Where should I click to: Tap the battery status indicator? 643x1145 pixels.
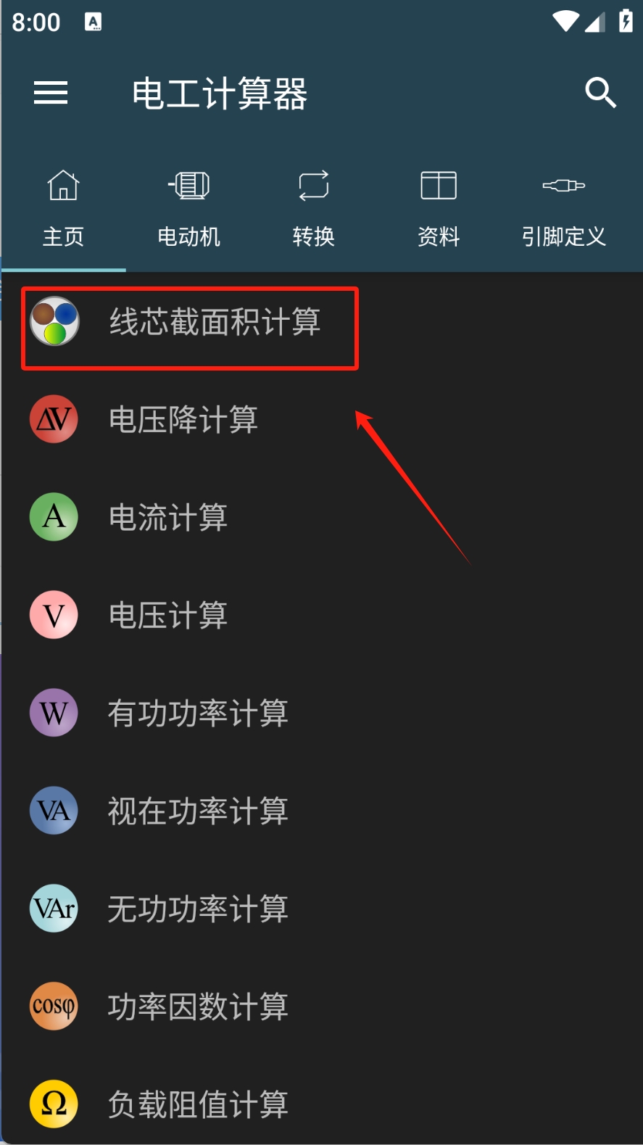[626, 21]
